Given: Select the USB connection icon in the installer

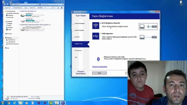Looking at the screenshot, I should [96, 36].
